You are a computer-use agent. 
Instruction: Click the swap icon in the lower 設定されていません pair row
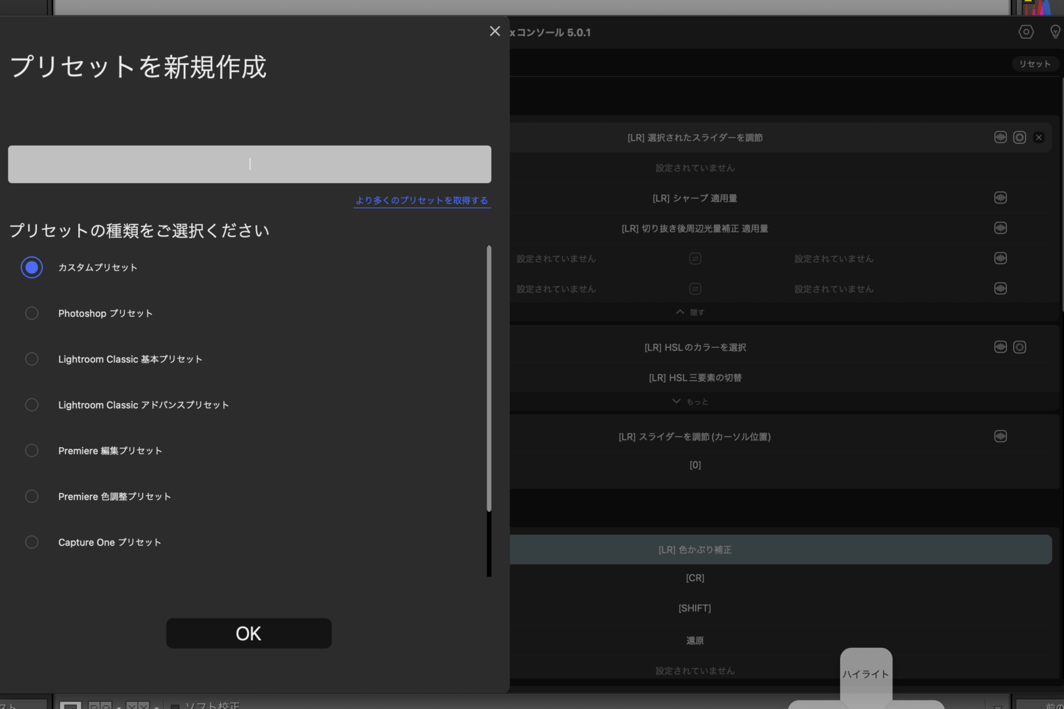point(695,289)
